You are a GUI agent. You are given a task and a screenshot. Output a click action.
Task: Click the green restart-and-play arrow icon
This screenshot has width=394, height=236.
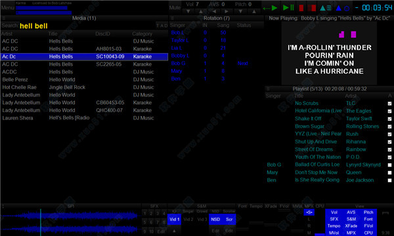(271, 8)
